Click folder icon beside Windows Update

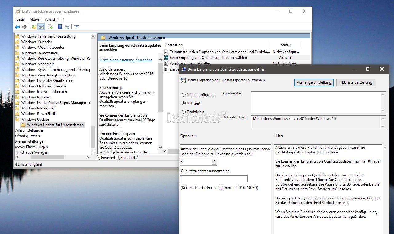click(17, 119)
